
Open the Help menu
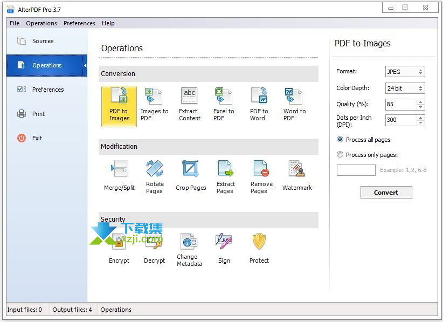pyautogui.click(x=108, y=23)
